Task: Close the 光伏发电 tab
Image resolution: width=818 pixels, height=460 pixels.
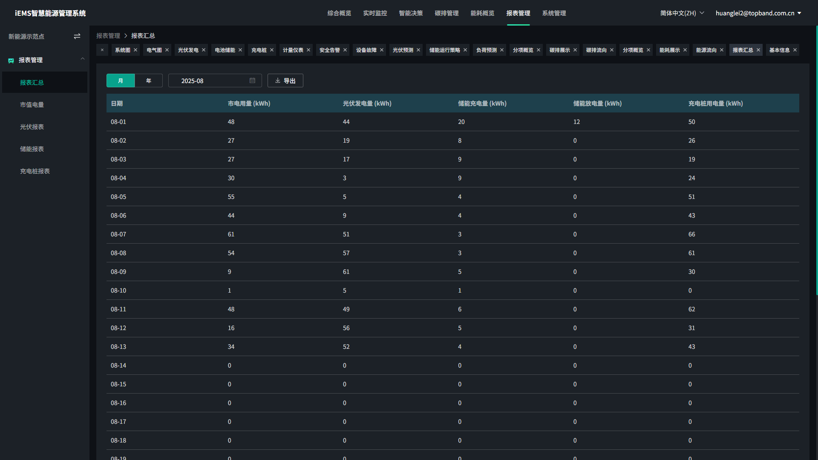Action: tap(204, 50)
